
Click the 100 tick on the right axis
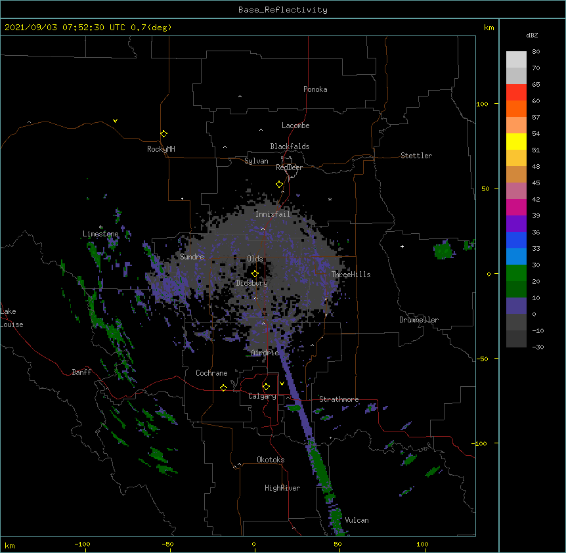(x=482, y=104)
